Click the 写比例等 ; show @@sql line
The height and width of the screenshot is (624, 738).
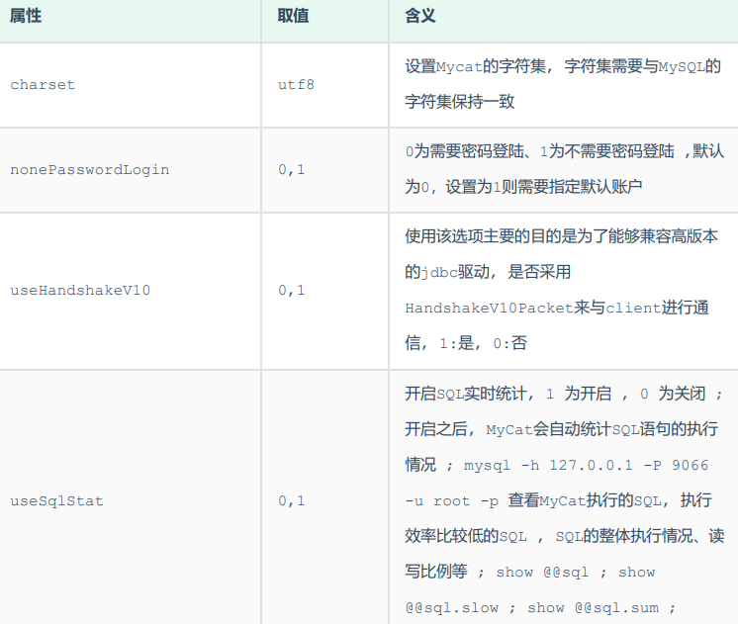[530, 573]
